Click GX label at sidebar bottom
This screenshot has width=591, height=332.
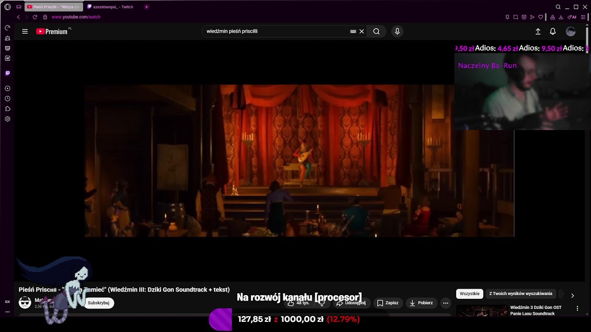click(7, 302)
